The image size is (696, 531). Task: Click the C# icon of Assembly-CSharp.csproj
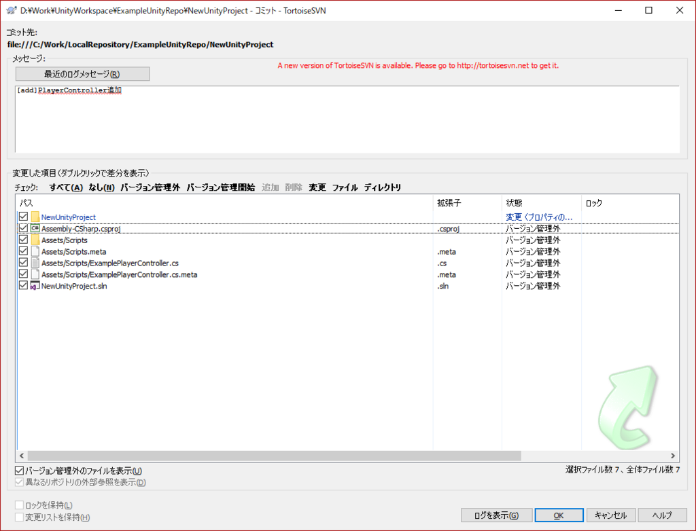coord(35,228)
